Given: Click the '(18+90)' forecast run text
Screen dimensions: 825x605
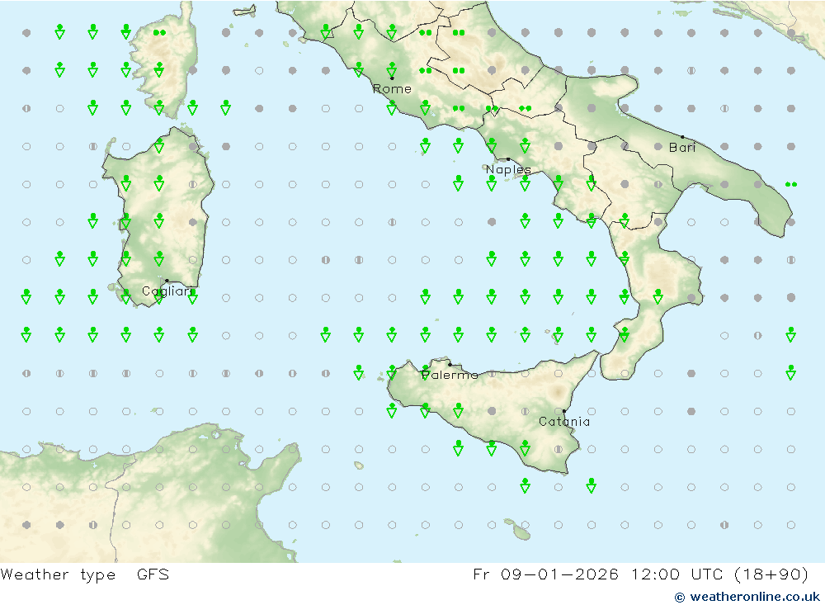Looking at the screenshot, I should 771,574.
